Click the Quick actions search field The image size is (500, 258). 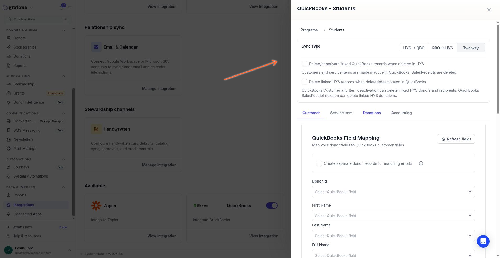click(38, 19)
